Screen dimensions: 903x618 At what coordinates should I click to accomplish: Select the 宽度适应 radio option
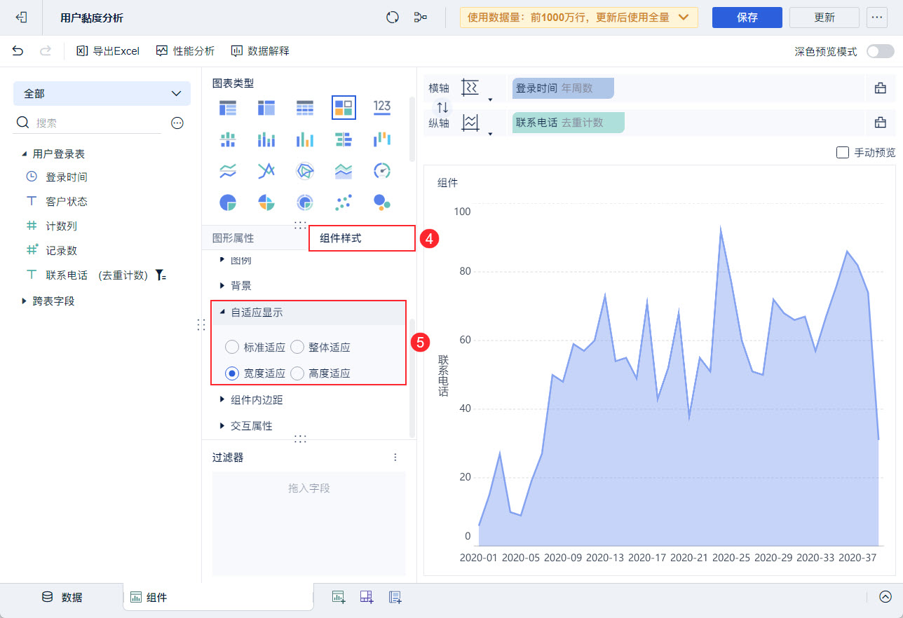point(232,373)
